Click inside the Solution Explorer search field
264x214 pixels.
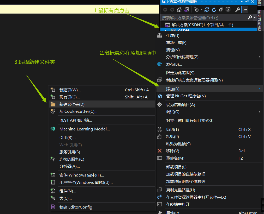pos(198,17)
